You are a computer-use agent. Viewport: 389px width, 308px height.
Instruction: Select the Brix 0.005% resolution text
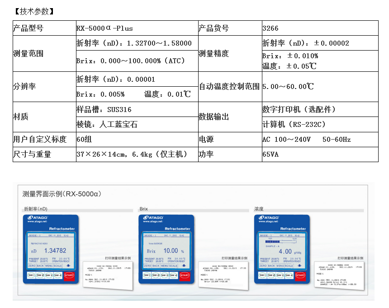click(100, 94)
